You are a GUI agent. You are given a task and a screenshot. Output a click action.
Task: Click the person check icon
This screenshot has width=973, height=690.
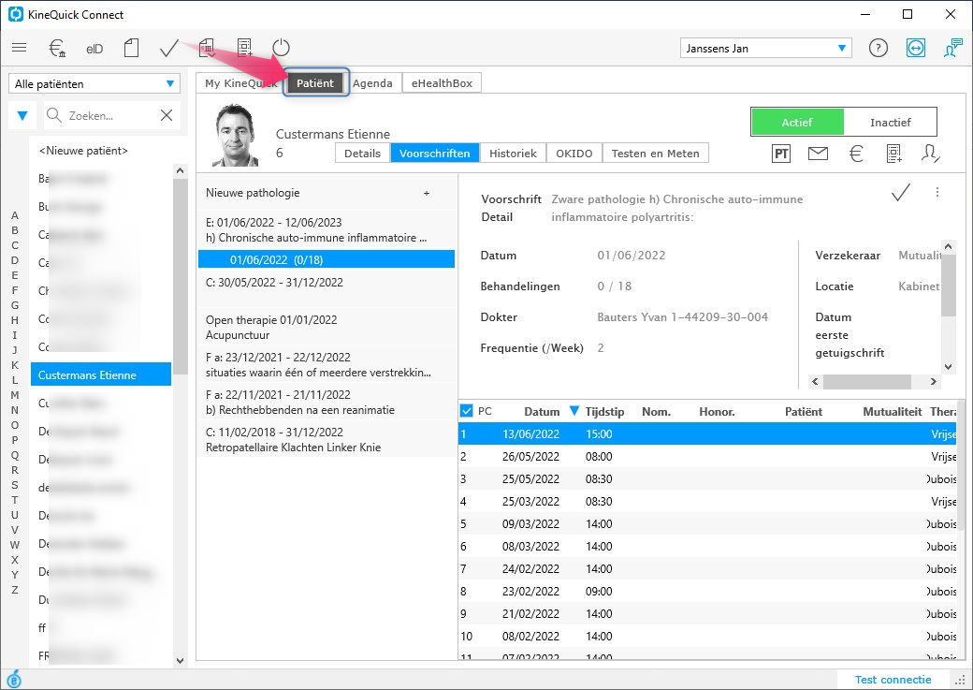(930, 154)
